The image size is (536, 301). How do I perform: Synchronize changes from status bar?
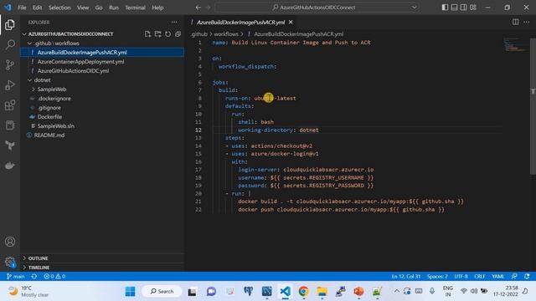[34, 276]
